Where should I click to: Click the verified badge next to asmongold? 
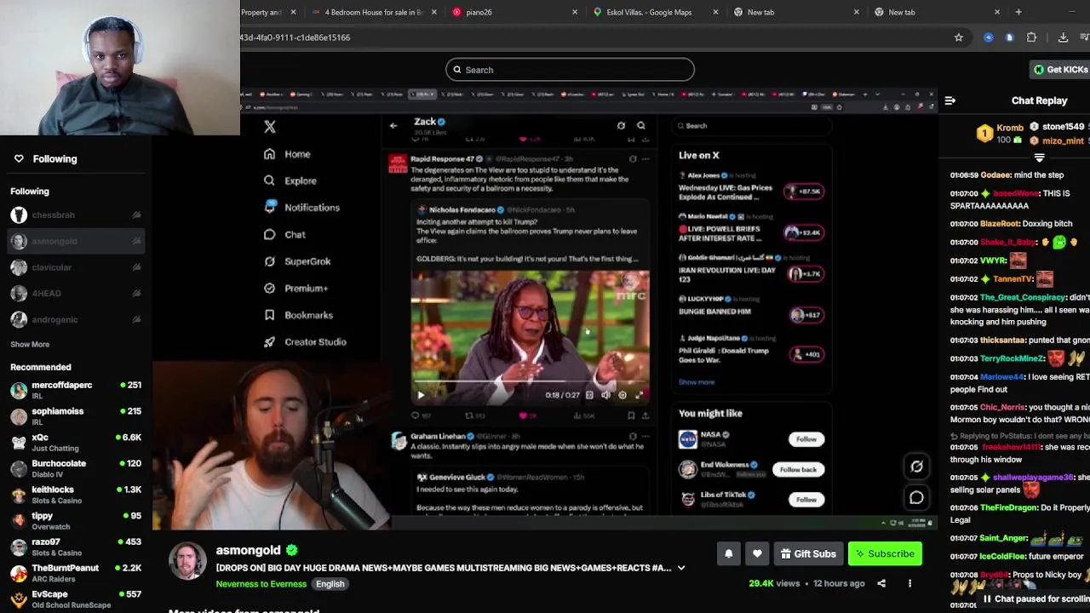pos(292,550)
